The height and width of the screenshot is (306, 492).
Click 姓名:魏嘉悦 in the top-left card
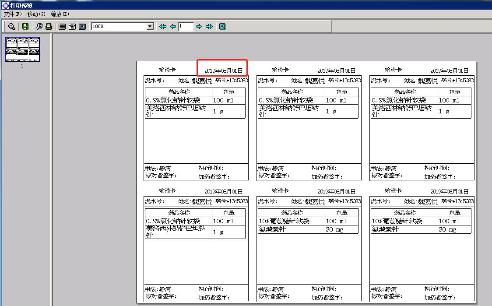click(x=195, y=81)
